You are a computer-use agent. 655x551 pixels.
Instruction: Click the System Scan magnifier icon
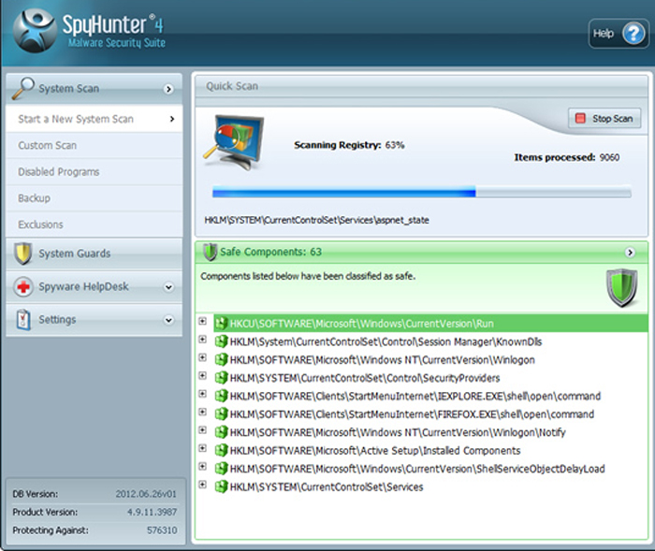[22, 88]
